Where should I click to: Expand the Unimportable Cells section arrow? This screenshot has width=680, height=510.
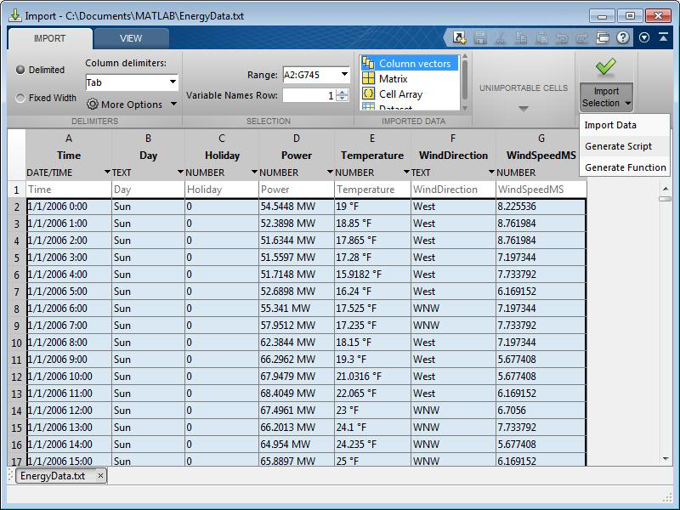(x=524, y=108)
